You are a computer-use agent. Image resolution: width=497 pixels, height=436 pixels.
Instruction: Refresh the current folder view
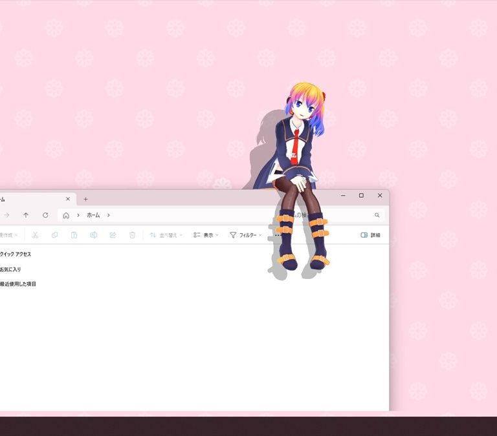coord(45,215)
